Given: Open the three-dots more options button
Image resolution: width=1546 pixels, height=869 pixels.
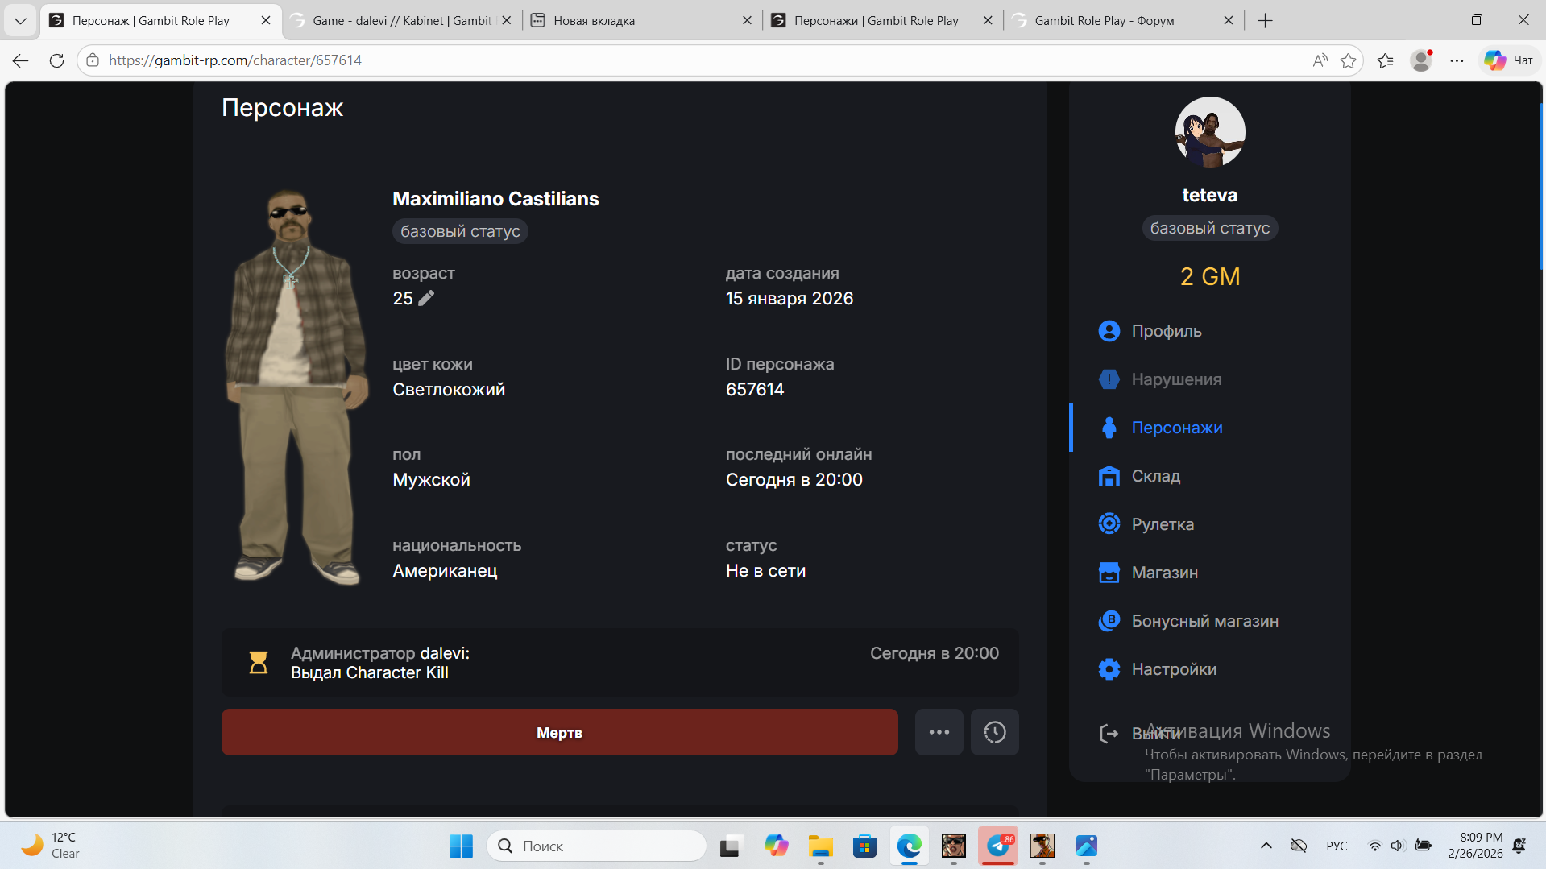Looking at the screenshot, I should tap(939, 732).
